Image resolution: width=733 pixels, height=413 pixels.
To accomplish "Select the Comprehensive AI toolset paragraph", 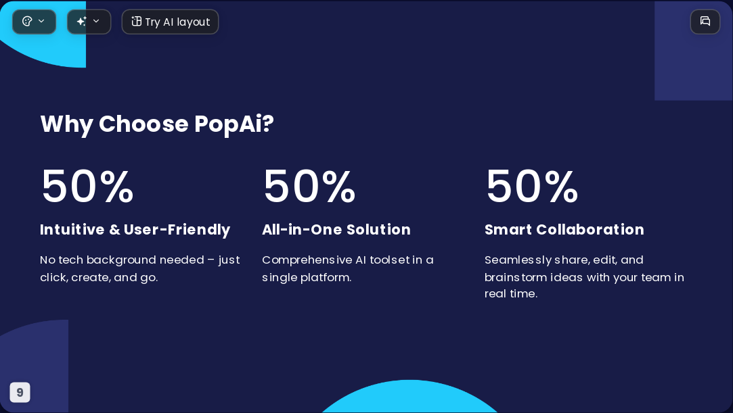I will coord(348,268).
